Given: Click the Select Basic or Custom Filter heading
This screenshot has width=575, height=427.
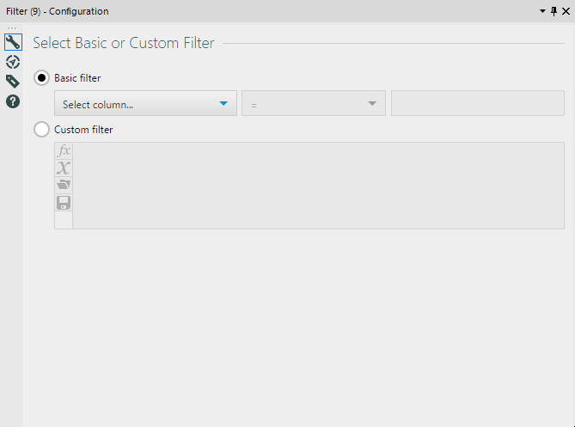Looking at the screenshot, I should 124,43.
